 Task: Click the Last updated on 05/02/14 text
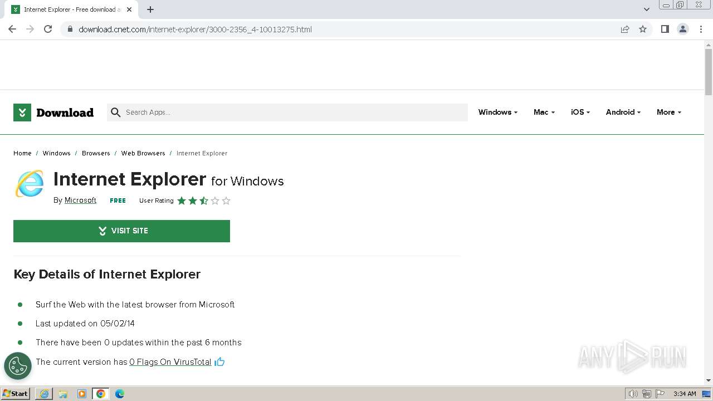click(85, 324)
